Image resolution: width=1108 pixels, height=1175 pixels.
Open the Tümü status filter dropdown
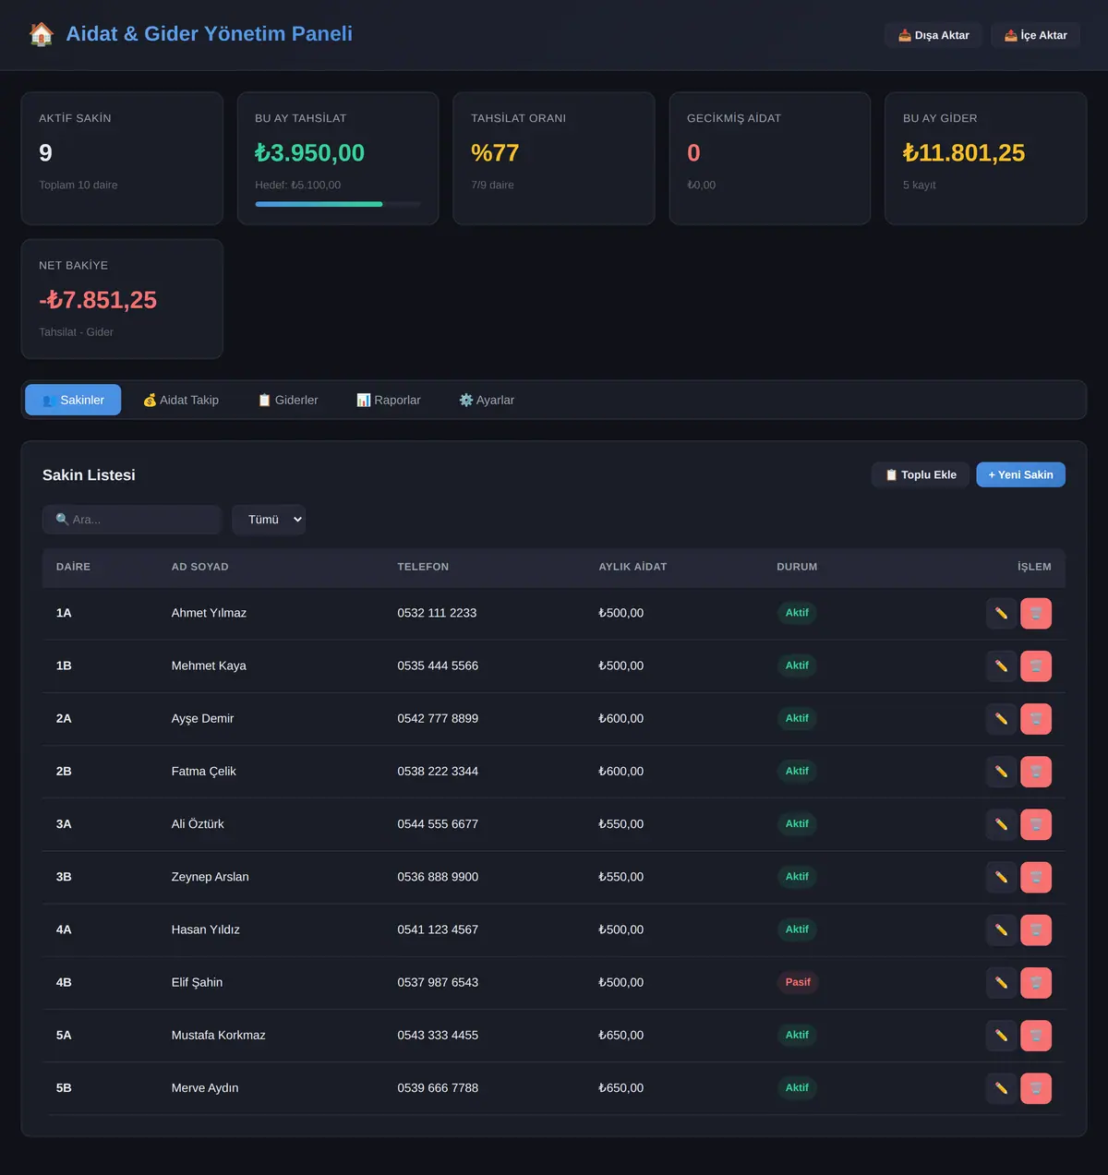[x=269, y=520]
